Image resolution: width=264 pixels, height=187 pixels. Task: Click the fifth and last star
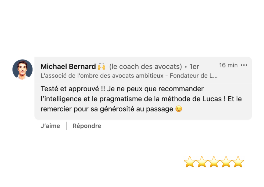(238, 162)
